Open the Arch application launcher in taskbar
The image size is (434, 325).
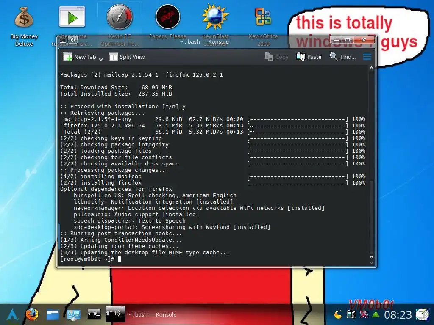pos(12,314)
